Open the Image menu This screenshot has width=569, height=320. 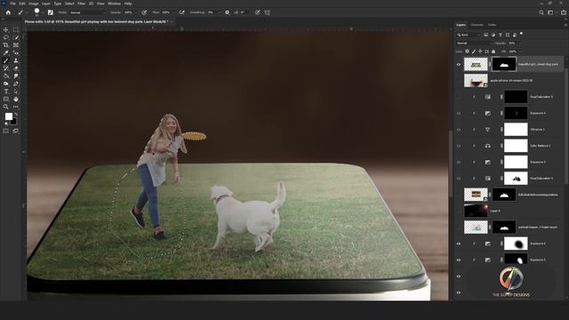pyautogui.click(x=34, y=4)
